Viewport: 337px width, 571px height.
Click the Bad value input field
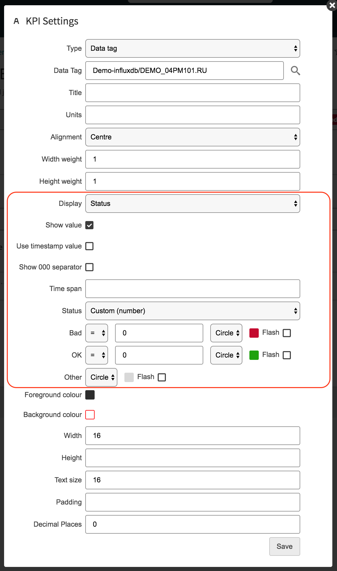(159, 333)
